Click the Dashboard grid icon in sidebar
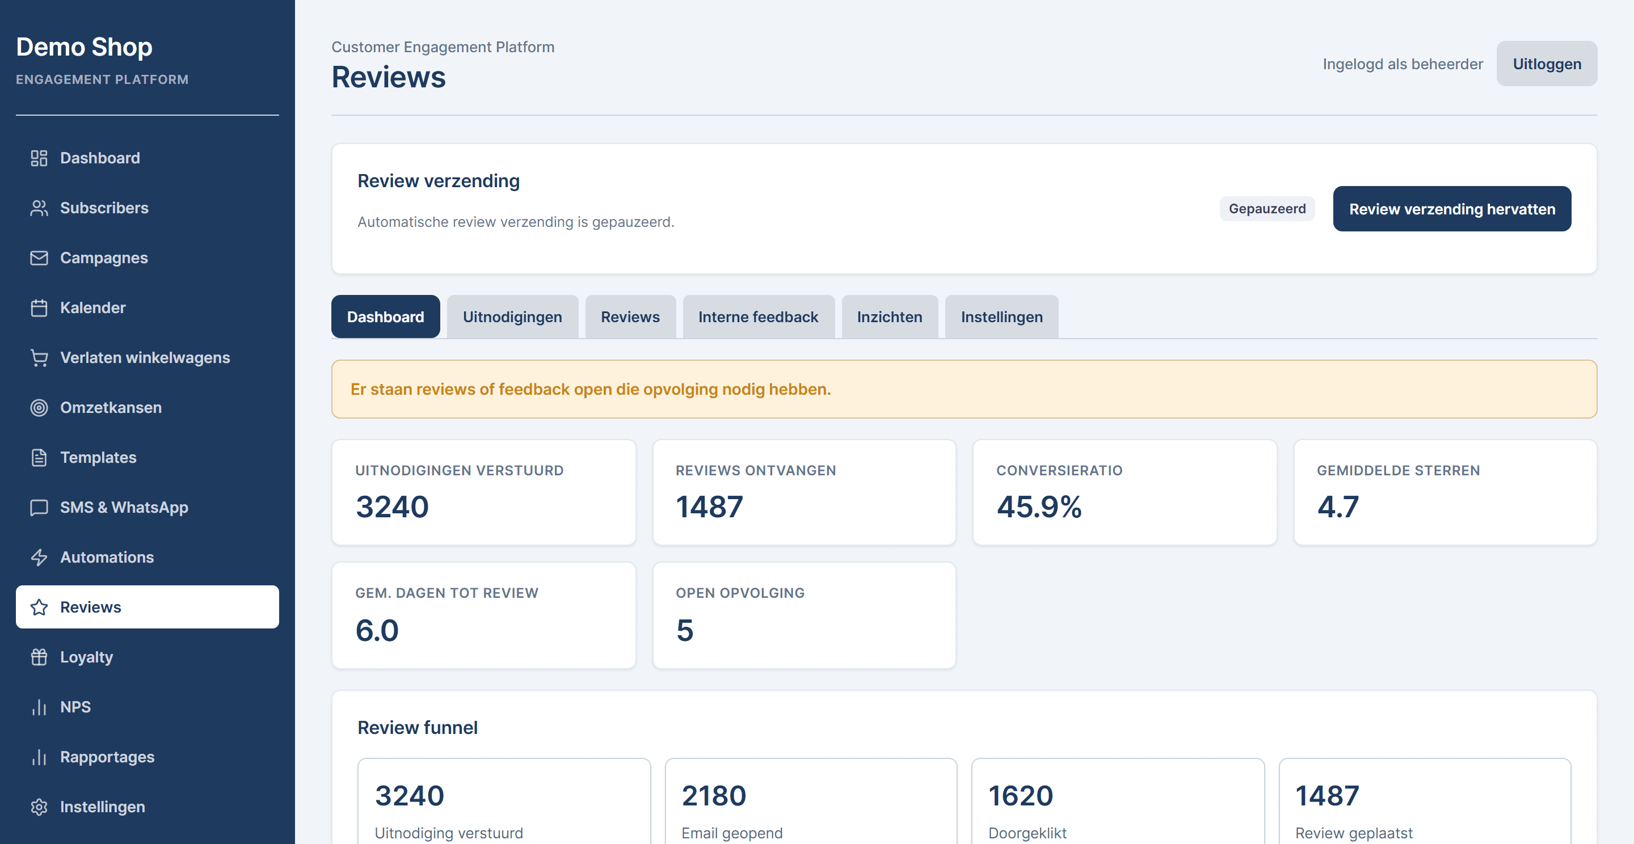 pyautogui.click(x=39, y=158)
